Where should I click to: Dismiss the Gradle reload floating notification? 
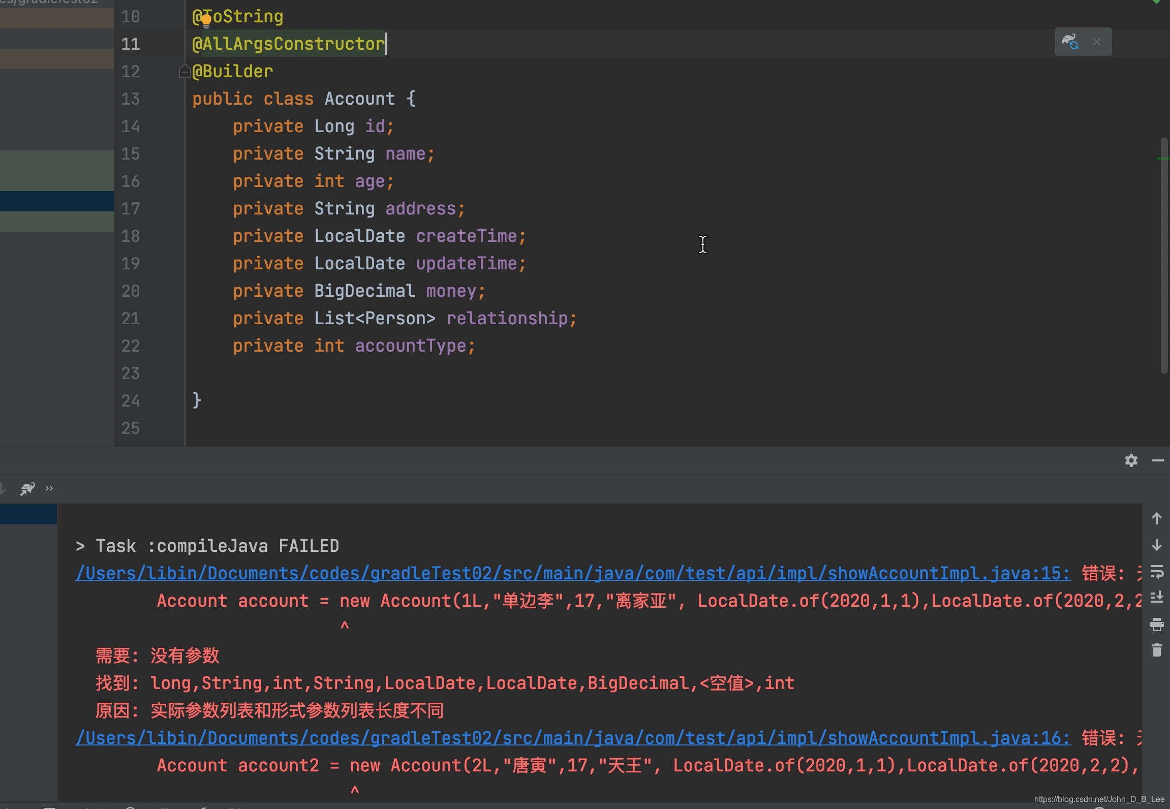(1097, 42)
